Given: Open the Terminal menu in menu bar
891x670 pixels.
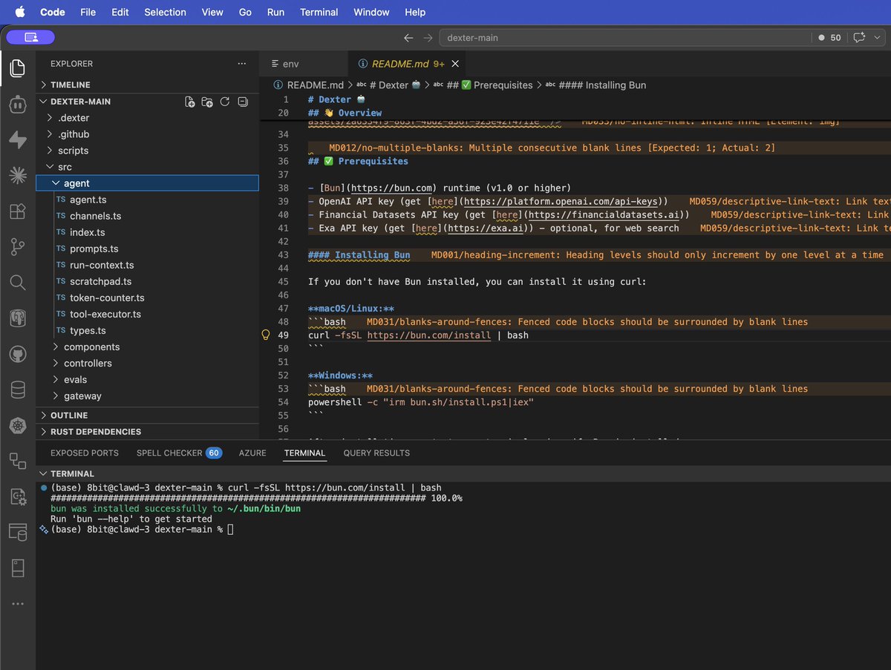Looking at the screenshot, I should tap(319, 12).
